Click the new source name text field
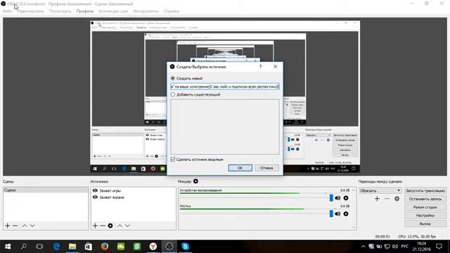Viewport: 450px width, 253px height. coord(225,86)
